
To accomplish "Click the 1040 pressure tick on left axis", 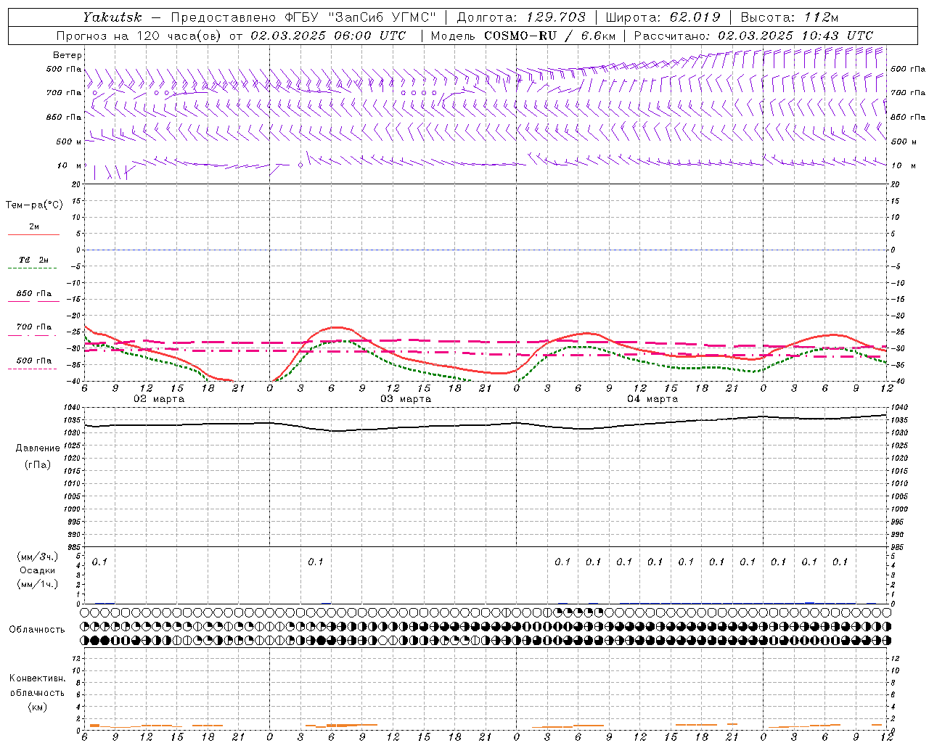I will tap(73, 409).
